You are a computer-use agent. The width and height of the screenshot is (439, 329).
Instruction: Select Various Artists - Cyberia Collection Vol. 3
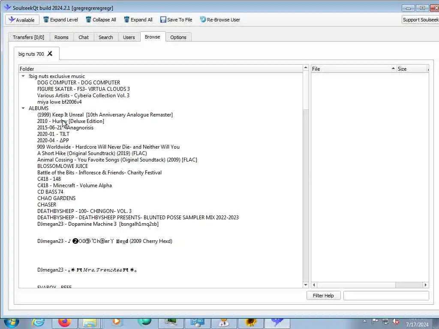tap(83, 96)
